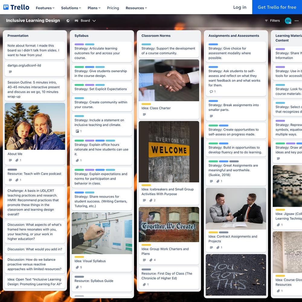Click attachment icon on Course Glossary card
Image resolution: width=302 pixels, height=302 pixels.
[x=278, y=291]
